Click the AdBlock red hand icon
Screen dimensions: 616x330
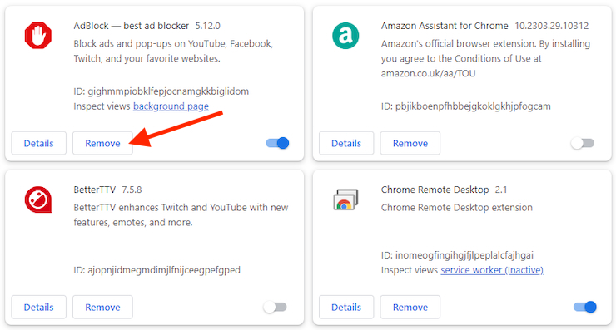[x=38, y=36]
